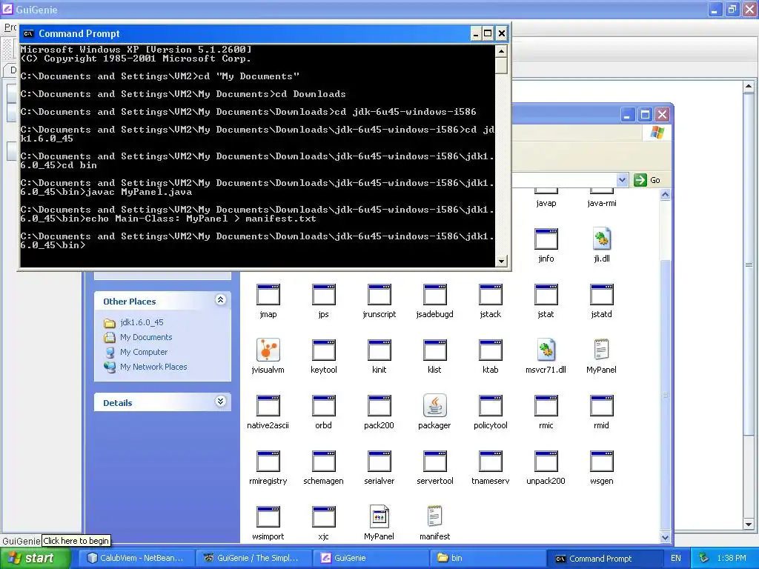Select the schemagen file icon
This screenshot has height=569, width=759.
pos(323,462)
